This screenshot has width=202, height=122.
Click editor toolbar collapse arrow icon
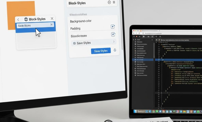[x=134, y=36]
